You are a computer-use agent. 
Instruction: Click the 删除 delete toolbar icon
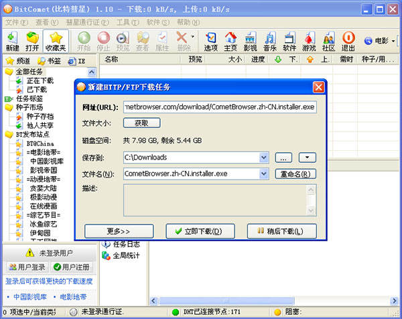184,41
